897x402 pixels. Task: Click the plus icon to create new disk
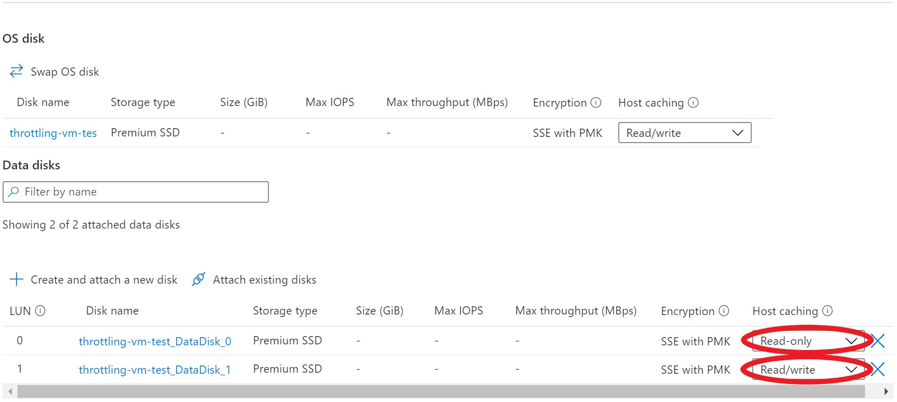(16, 279)
